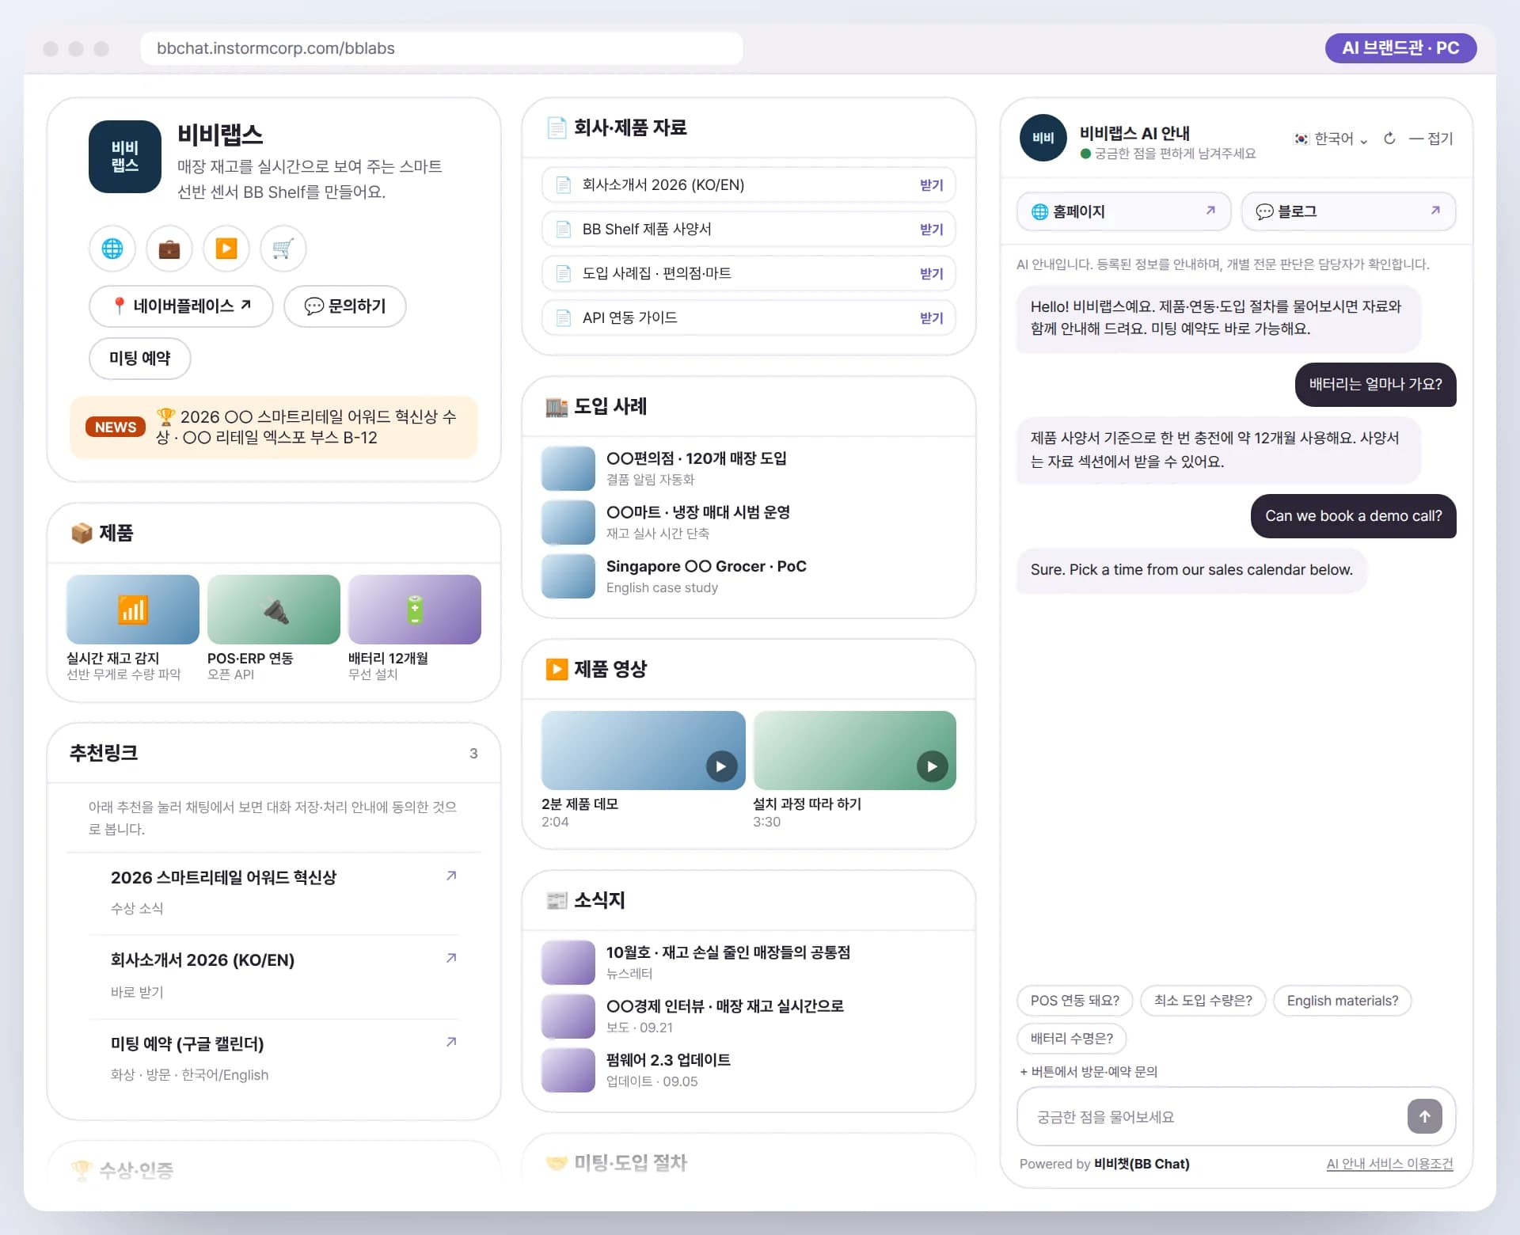Open the AI 안내 서비스 이용조건 link
Image resolution: width=1520 pixels, height=1235 pixels.
[x=1389, y=1164]
